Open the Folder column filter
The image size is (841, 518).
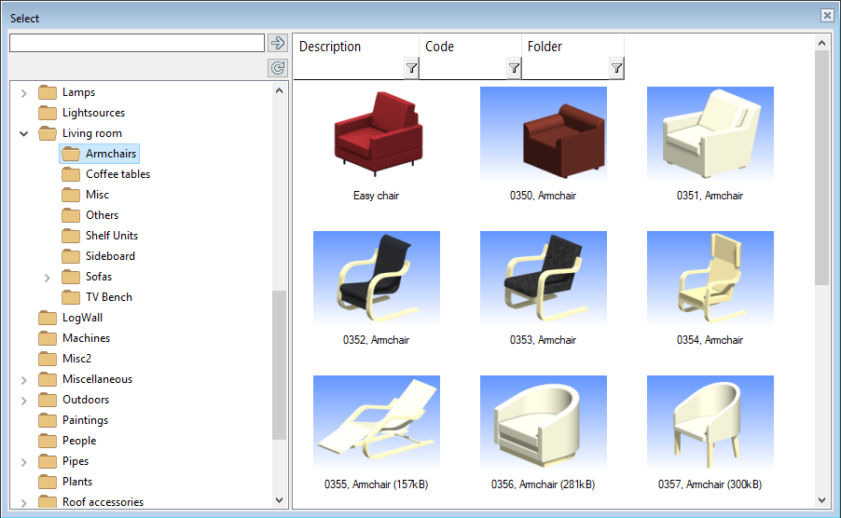point(616,68)
